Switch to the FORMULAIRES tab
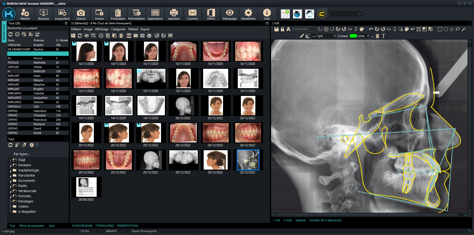The width and height of the screenshot is (474, 235). tap(105, 226)
